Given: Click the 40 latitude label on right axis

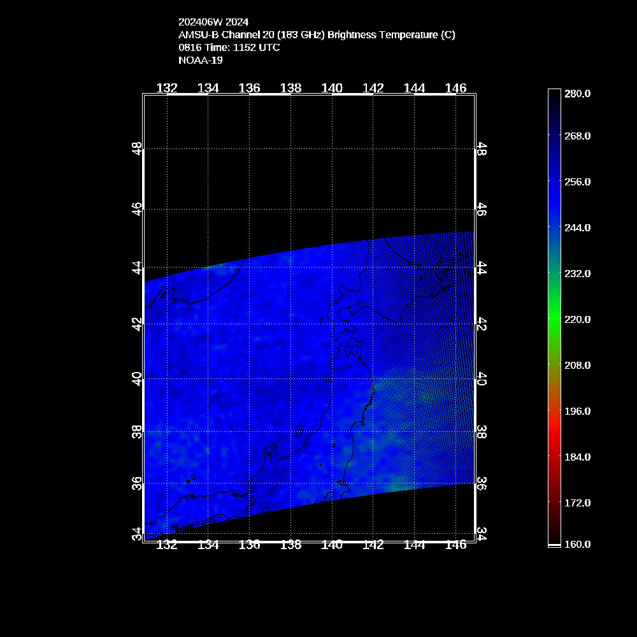Looking at the screenshot, I should (x=482, y=380).
